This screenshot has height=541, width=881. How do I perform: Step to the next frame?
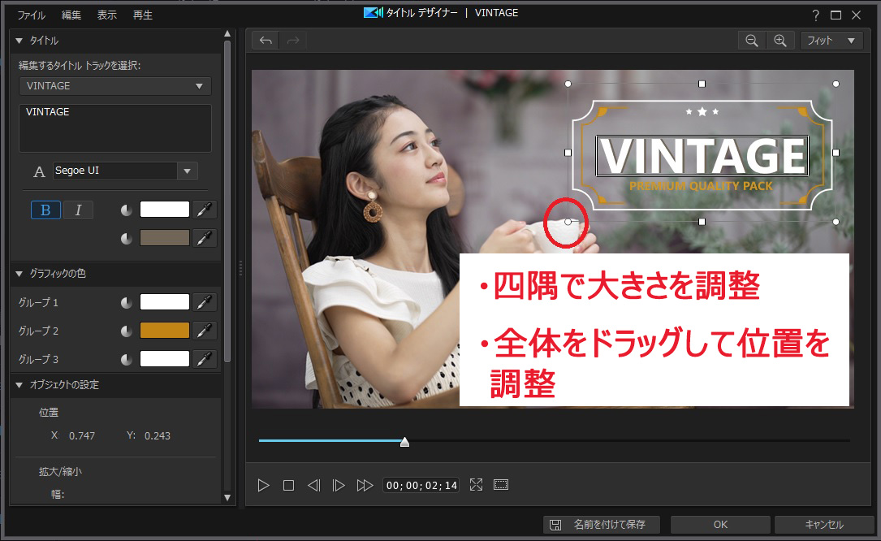[339, 485]
